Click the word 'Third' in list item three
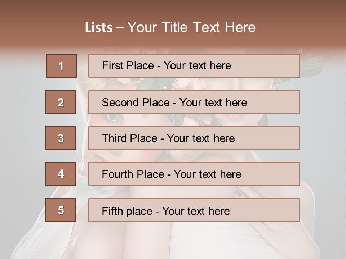346x259 pixels. click(x=115, y=138)
